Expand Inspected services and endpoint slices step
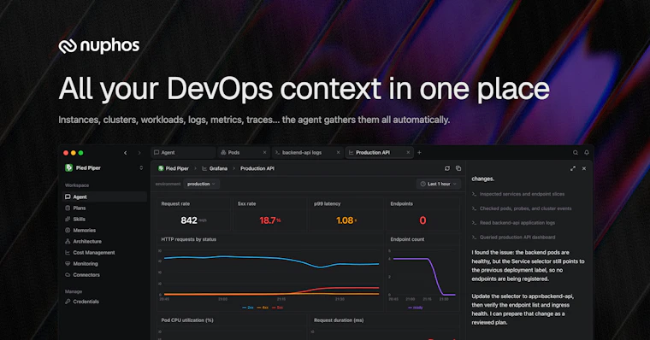Viewport: 650px width, 340px height. point(518,194)
